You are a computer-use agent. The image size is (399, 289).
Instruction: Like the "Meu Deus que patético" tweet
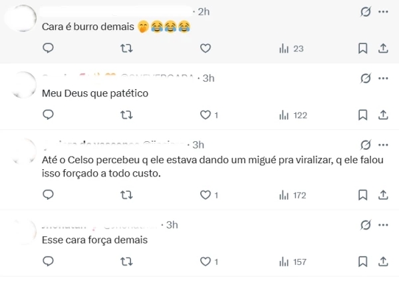click(205, 115)
